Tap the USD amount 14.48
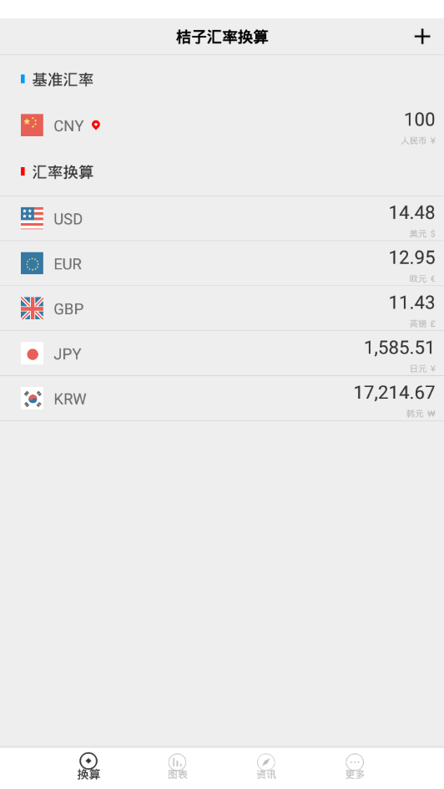Viewport: 444px width, 789px height. point(411,213)
